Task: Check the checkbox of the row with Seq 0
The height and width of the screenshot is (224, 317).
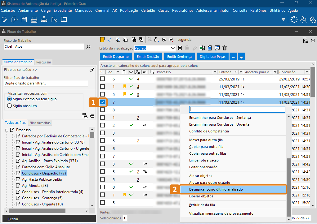Action: coord(102,187)
